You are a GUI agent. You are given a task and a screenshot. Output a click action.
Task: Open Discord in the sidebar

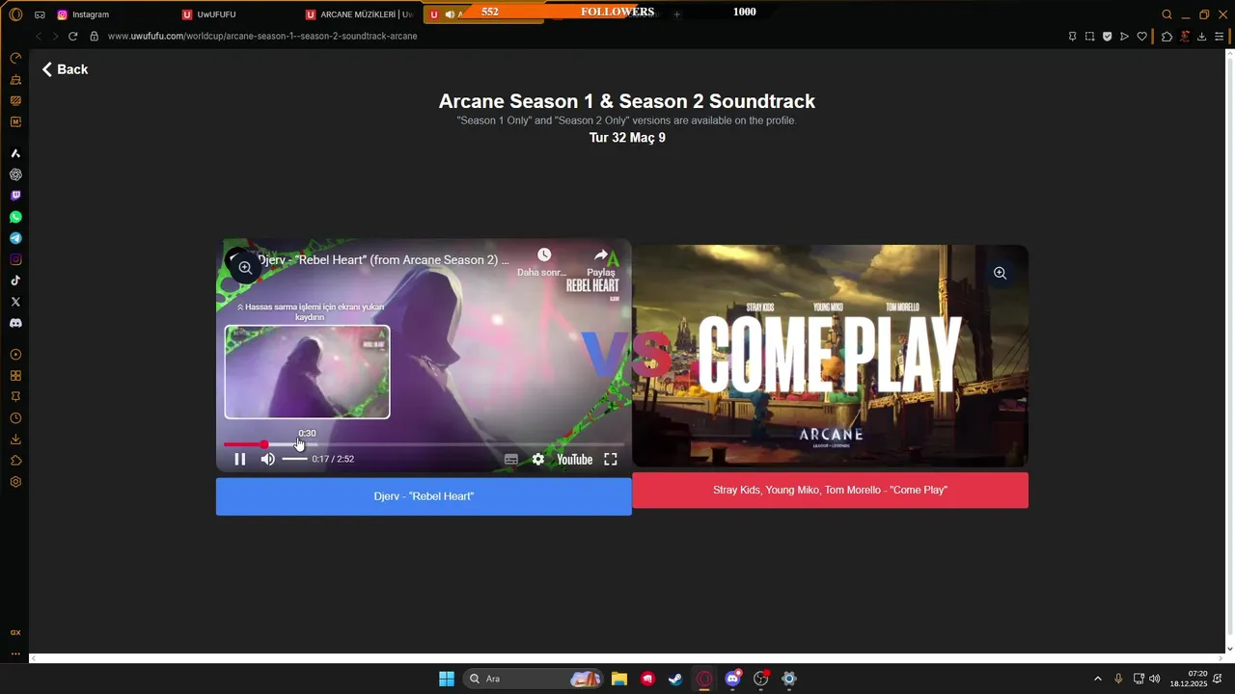click(x=15, y=323)
